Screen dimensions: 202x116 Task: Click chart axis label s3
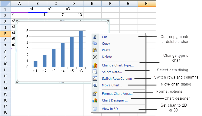coord(54,71)
